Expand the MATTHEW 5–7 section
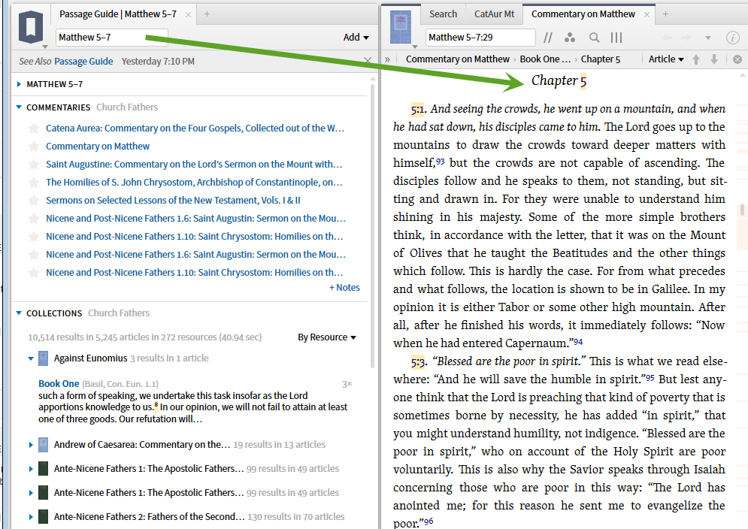Screen dimensions: 748x529 click(19, 84)
